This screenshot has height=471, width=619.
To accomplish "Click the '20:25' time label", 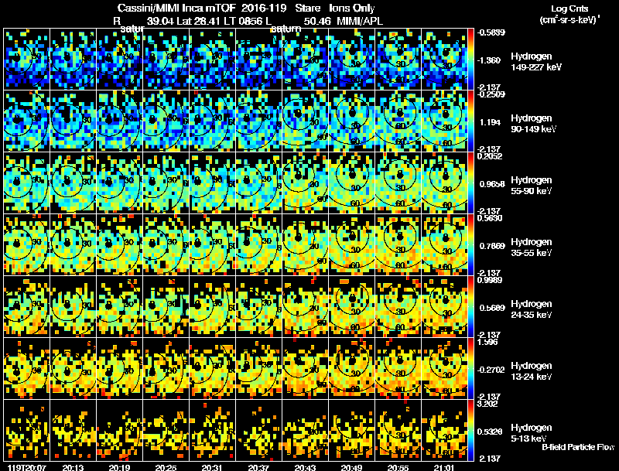I will tap(166, 467).
